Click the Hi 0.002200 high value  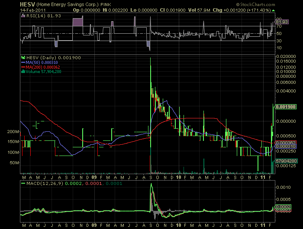(x=115, y=10)
